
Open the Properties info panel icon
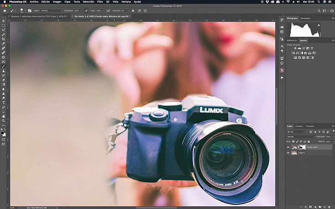coord(282,63)
